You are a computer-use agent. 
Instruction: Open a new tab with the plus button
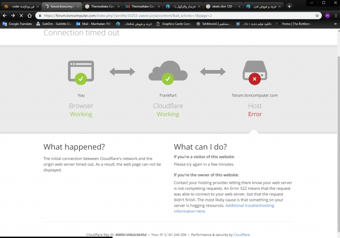[289, 6]
